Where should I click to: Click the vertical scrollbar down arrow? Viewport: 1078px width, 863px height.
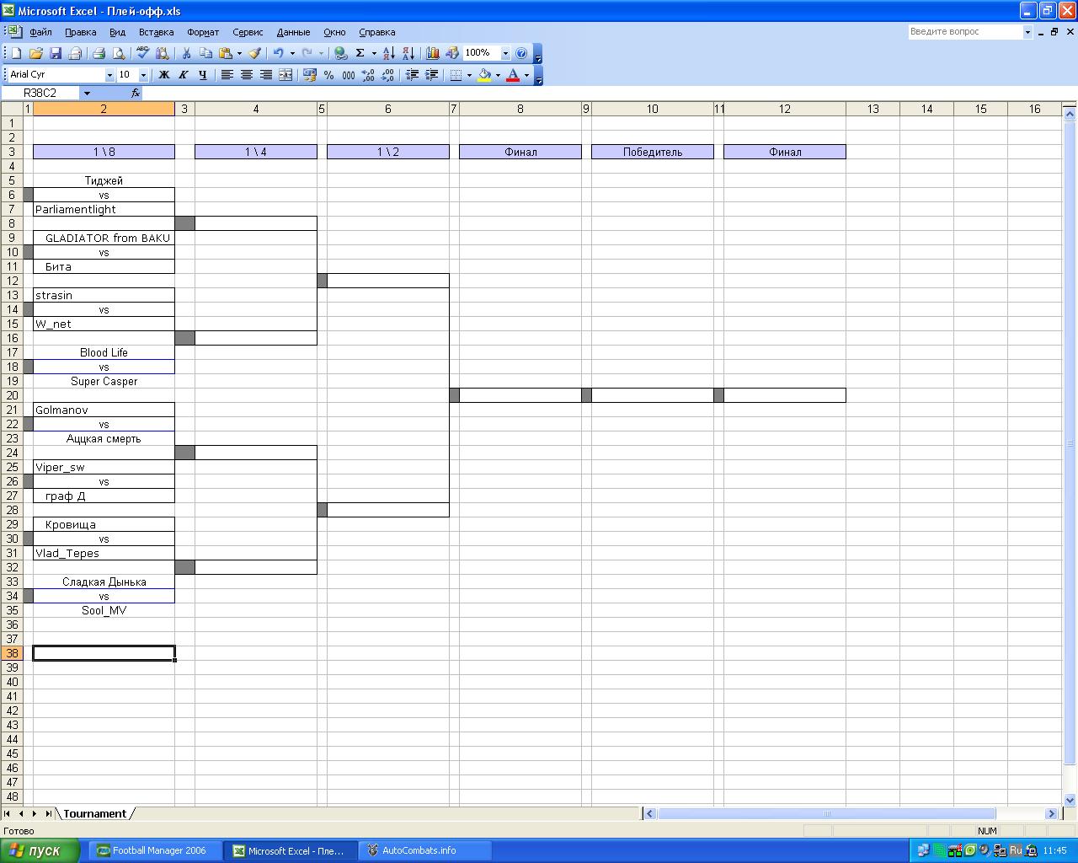pos(1070,800)
